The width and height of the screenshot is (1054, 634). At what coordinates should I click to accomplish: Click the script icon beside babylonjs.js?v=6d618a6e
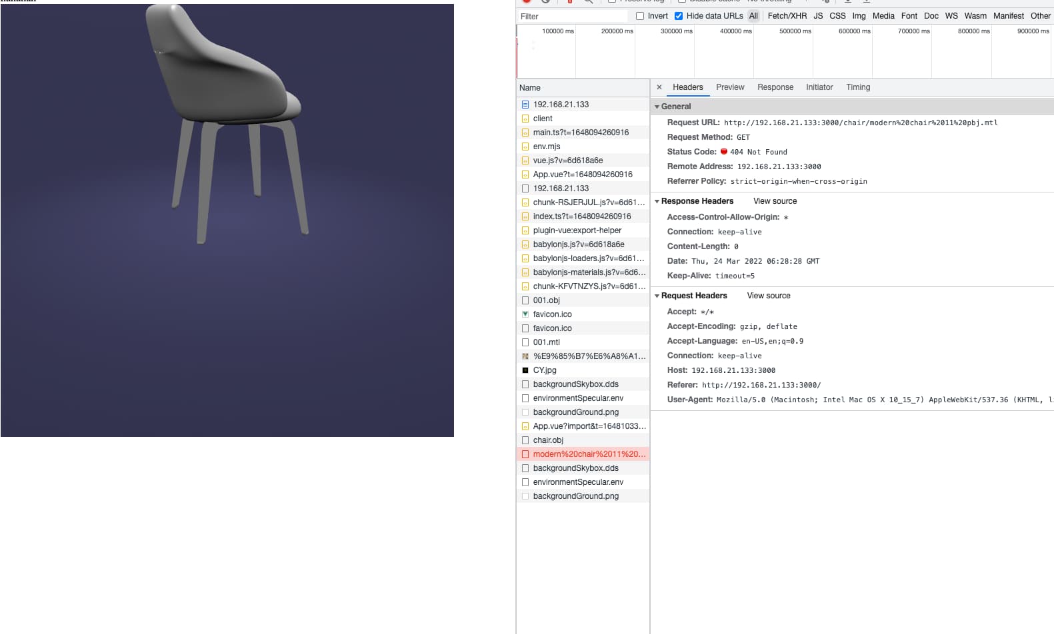pyautogui.click(x=525, y=244)
